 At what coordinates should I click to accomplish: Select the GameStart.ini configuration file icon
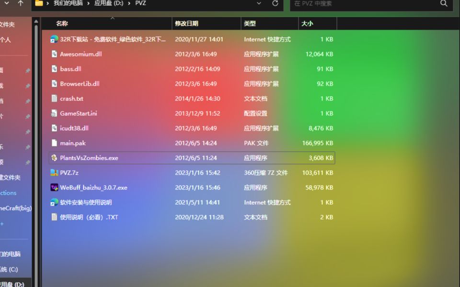[x=54, y=113]
